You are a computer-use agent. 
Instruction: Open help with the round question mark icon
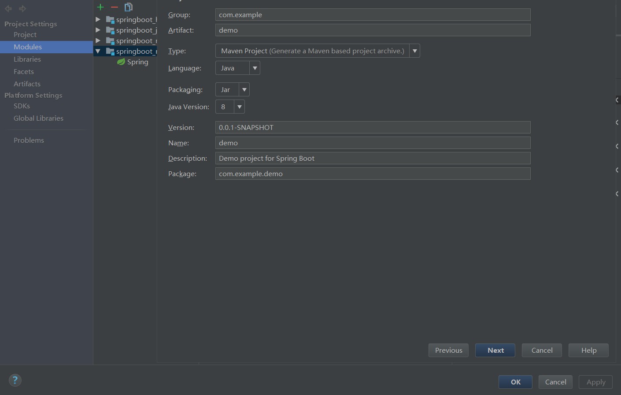(15, 380)
